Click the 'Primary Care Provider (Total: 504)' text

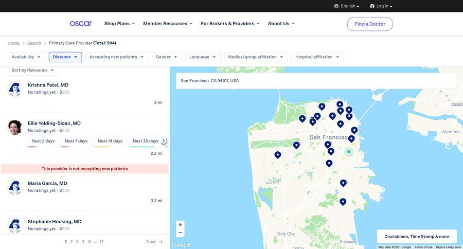tap(82, 43)
